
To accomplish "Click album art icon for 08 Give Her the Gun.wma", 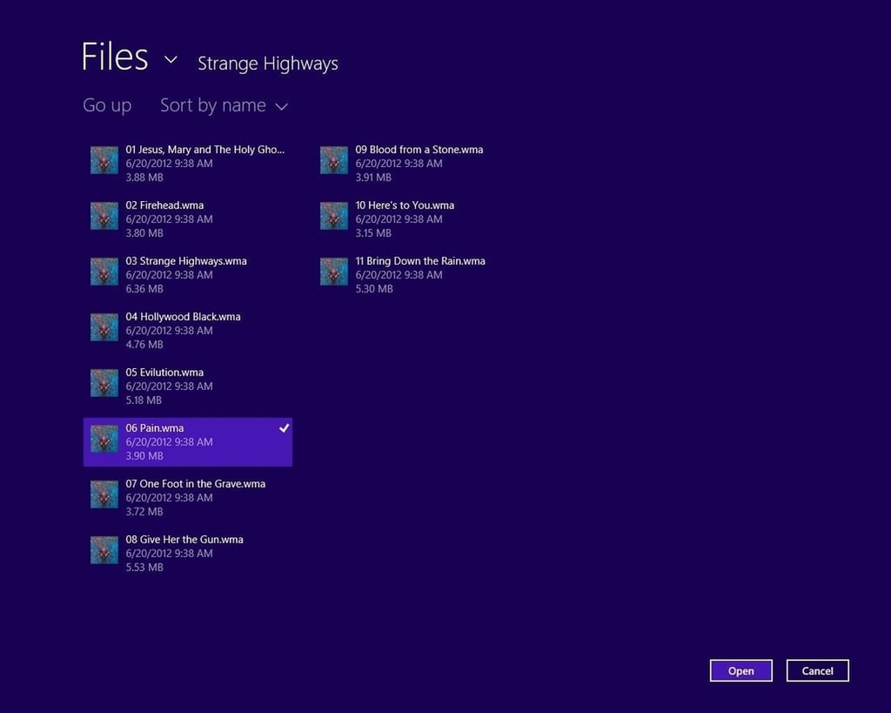I will (104, 550).
